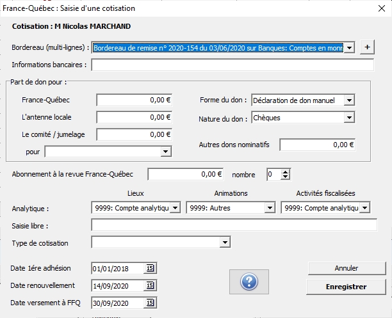
Task: Open the 'pour' comité dropdown
Action: [x=165, y=152]
